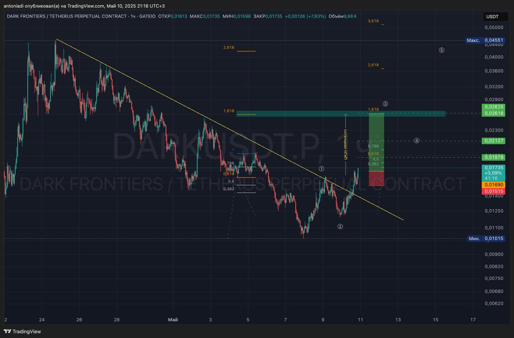
Task: Click the vertical потенциал пути annotation text
Action: click(x=345, y=145)
